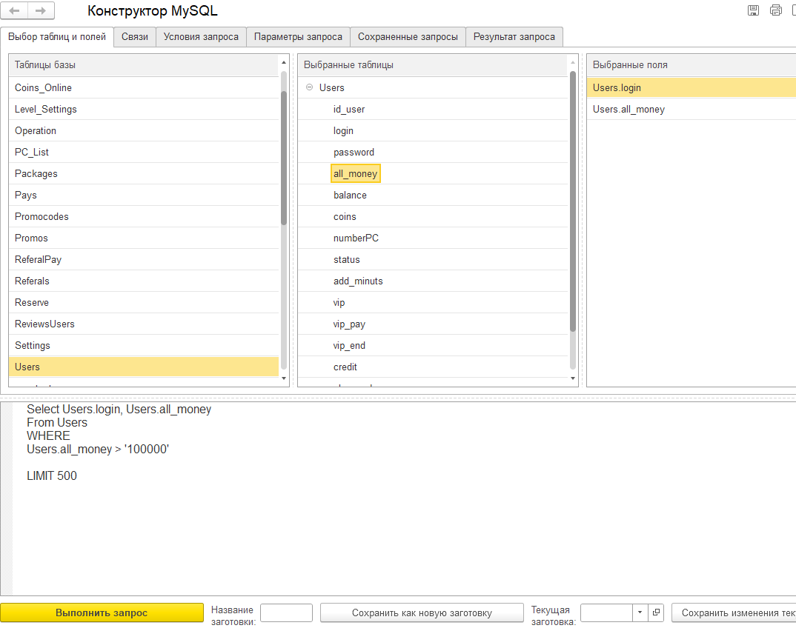Select the ReferalPay table
796x631 pixels.
pos(144,259)
